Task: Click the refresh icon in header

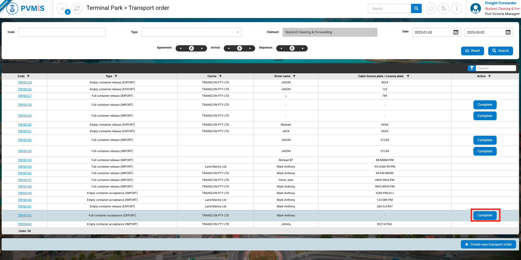Action: pos(77,8)
